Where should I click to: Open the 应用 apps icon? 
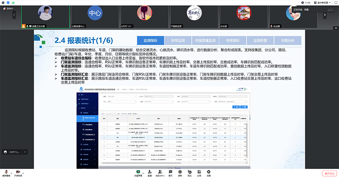(199, 172)
